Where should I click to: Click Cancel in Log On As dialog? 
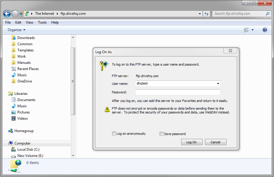coord(215,142)
